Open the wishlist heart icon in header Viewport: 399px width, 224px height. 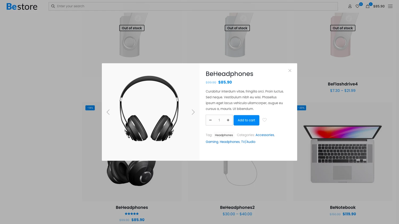pos(358,6)
